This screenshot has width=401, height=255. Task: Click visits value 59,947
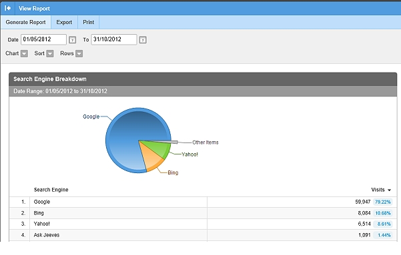(363, 202)
